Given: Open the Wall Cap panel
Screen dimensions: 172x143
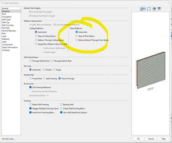Looking at the screenshot, I should (x=6, y=22).
